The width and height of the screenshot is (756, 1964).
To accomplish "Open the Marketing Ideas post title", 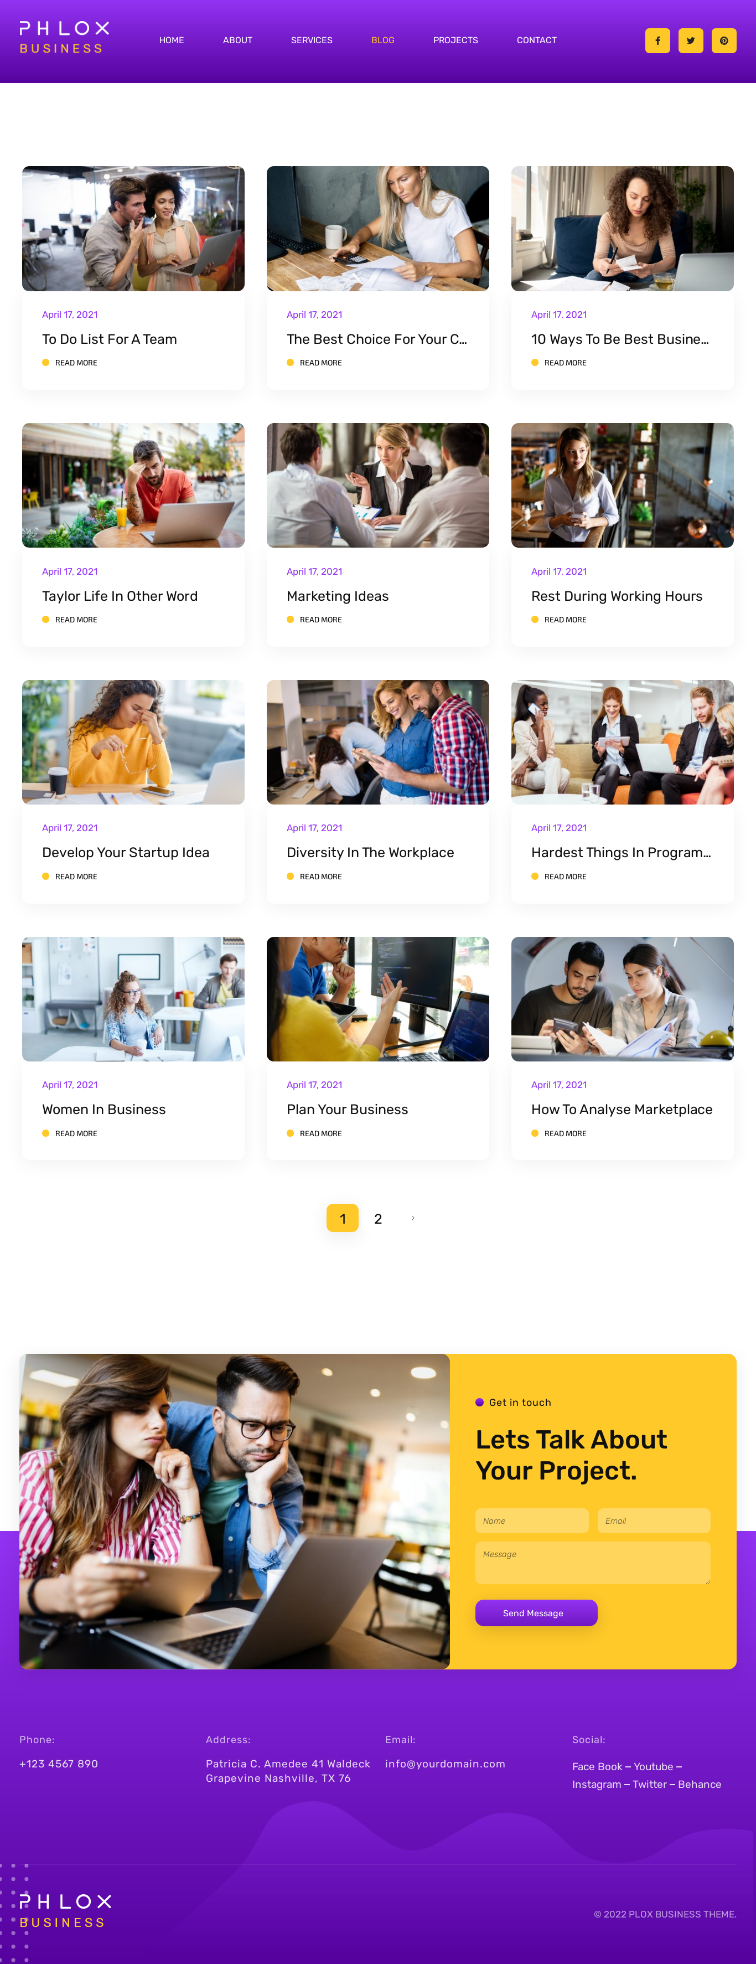I will 338,596.
